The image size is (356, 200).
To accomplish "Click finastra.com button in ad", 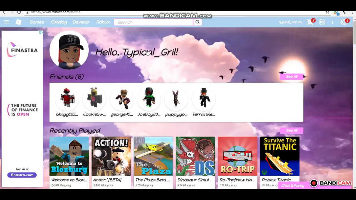I will click(22, 175).
